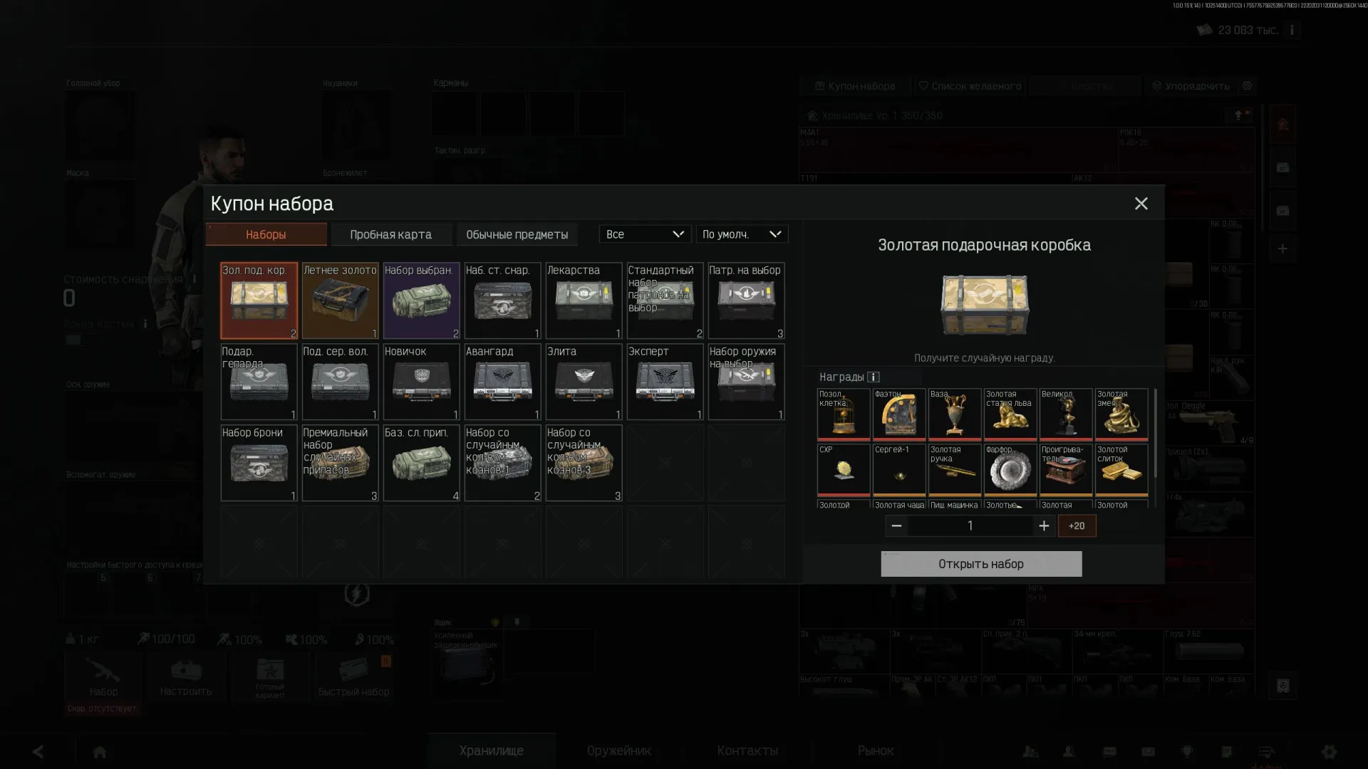Image resolution: width=1368 pixels, height=769 pixels.
Task: Open the home icon in bottom bar
Action: tap(100, 752)
